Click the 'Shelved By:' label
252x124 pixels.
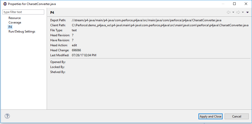coord(58,72)
